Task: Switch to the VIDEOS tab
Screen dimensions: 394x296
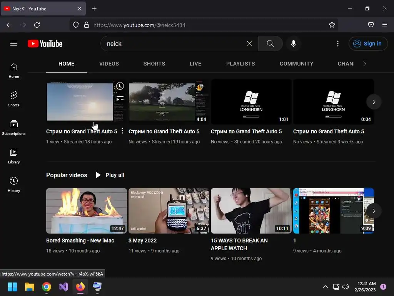Action: click(x=109, y=64)
